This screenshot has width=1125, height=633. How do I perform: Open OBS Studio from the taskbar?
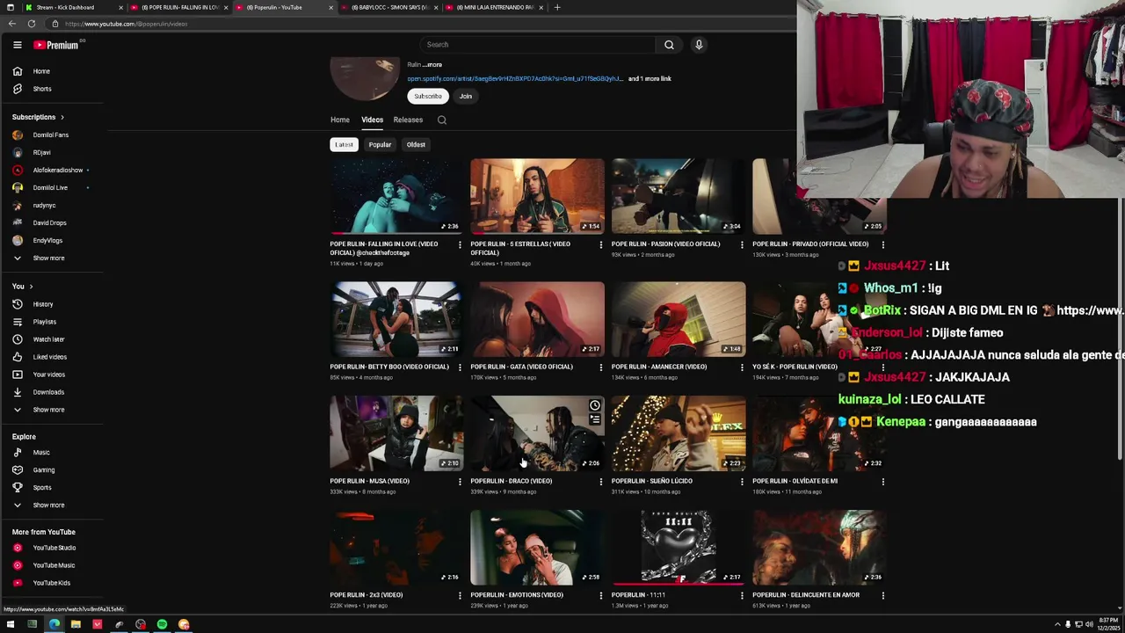[x=141, y=625]
